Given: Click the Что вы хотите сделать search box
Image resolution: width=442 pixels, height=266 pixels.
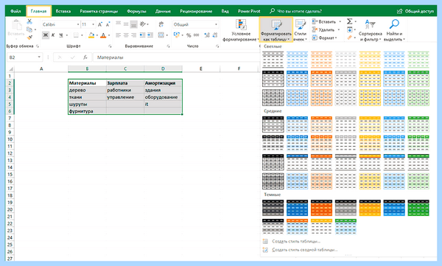Looking at the screenshot, I should (295, 11).
